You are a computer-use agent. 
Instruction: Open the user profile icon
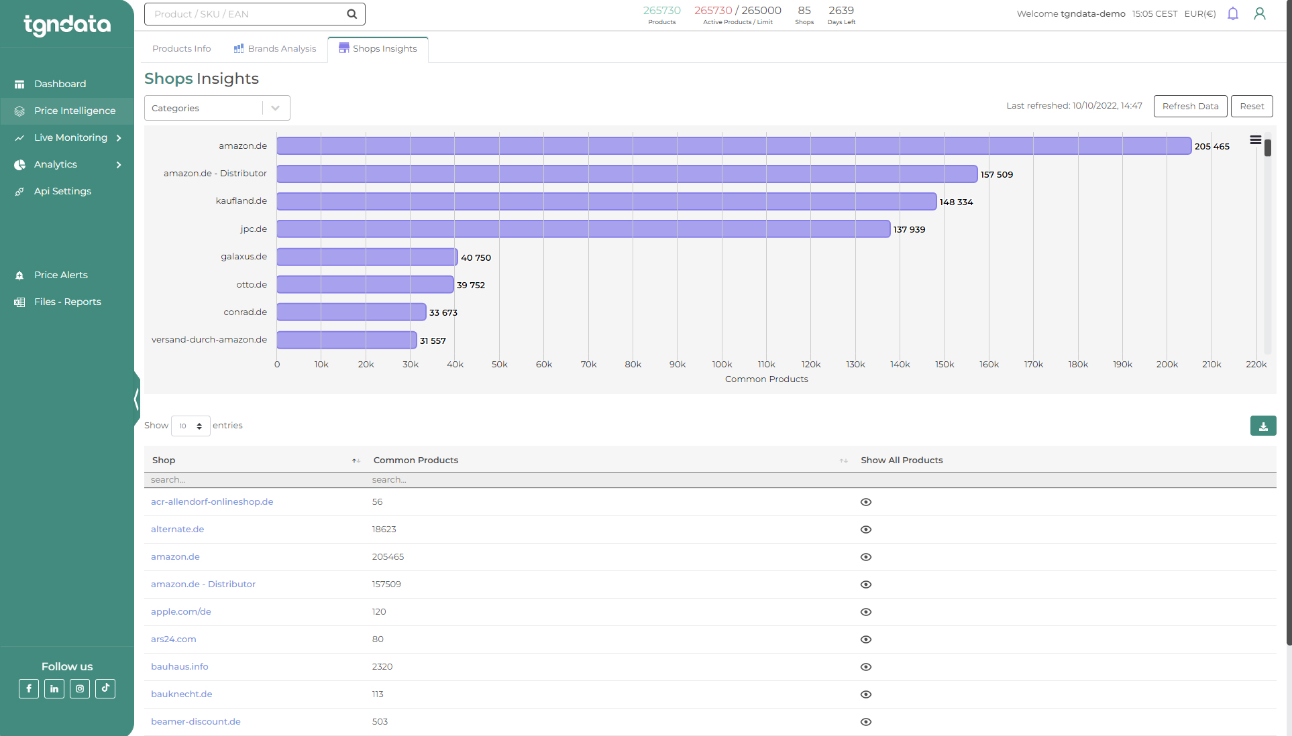[x=1260, y=14]
